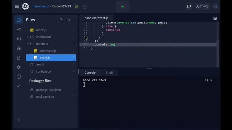232x130 pixels.
Task: Open the Database sidebar icon
Action: pos(18,77)
